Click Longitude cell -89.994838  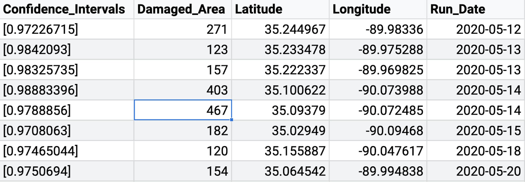(378, 171)
